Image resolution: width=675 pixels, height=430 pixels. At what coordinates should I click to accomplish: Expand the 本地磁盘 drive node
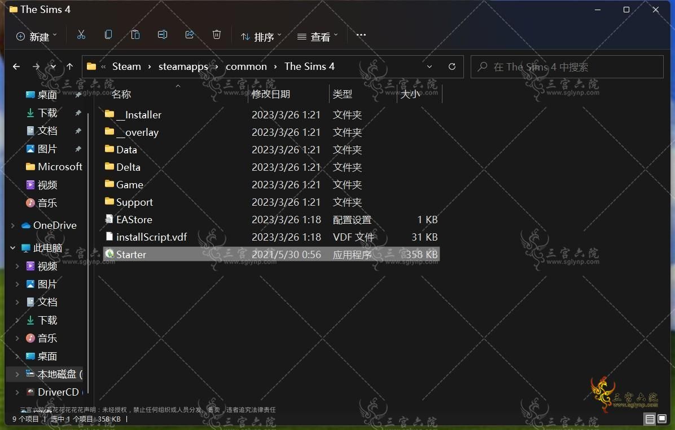pos(17,375)
